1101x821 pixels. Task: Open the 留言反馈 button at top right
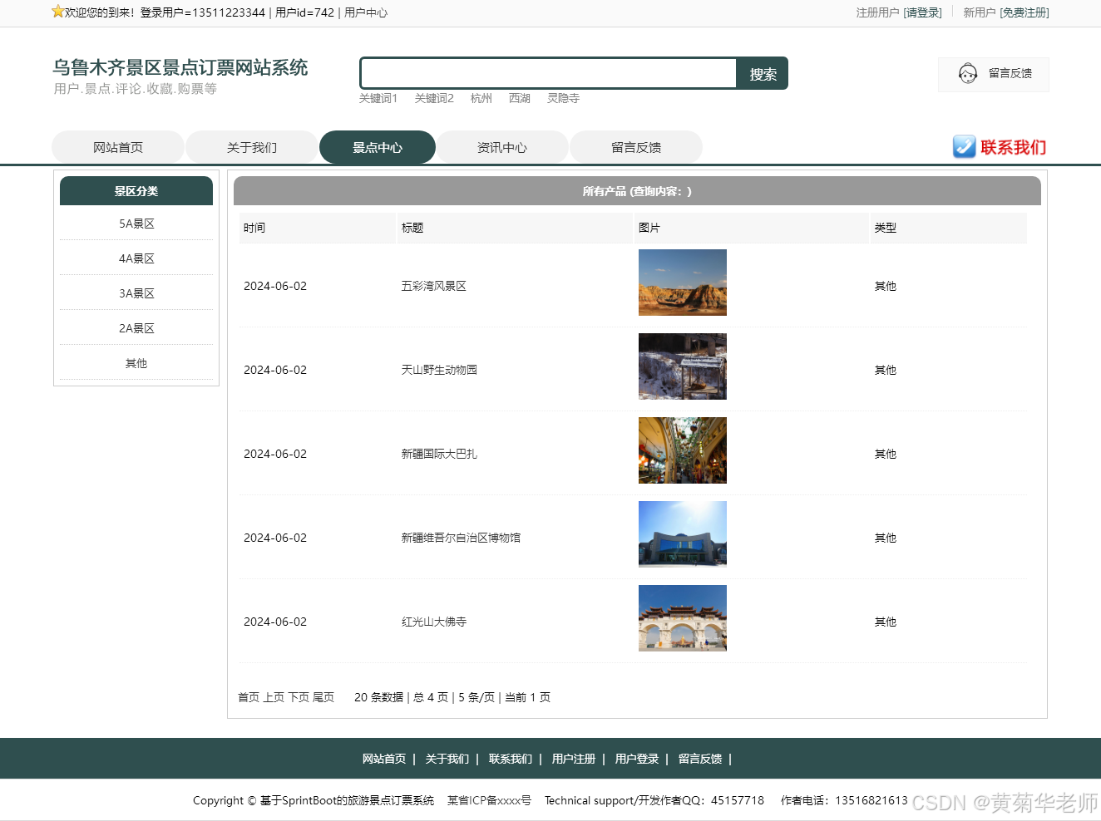(994, 74)
